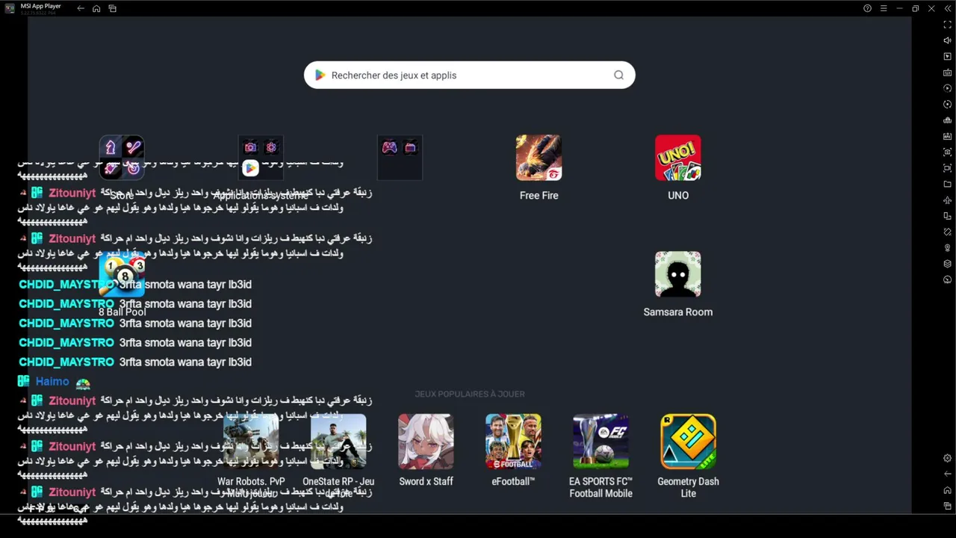The height and width of the screenshot is (538, 956).
Task: Click the back arrow in the sidebar bottom
Action: (947, 474)
